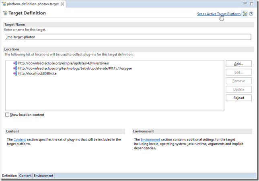Image resolution: width=259 pixels, height=181 pixels.
Task: Select the babel update-site R0.15.1 oxygen location
Action: click(x=75, y=68)
